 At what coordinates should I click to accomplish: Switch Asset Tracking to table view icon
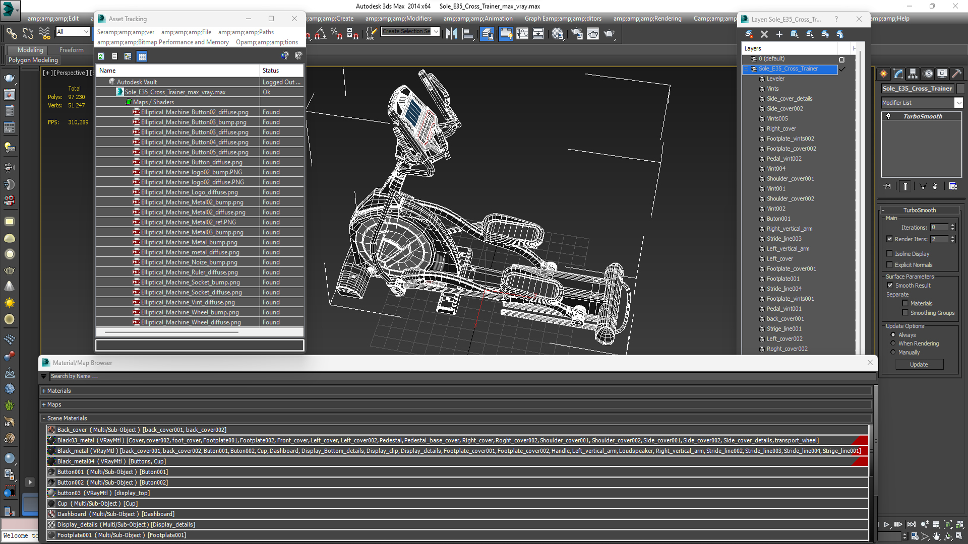142,56
